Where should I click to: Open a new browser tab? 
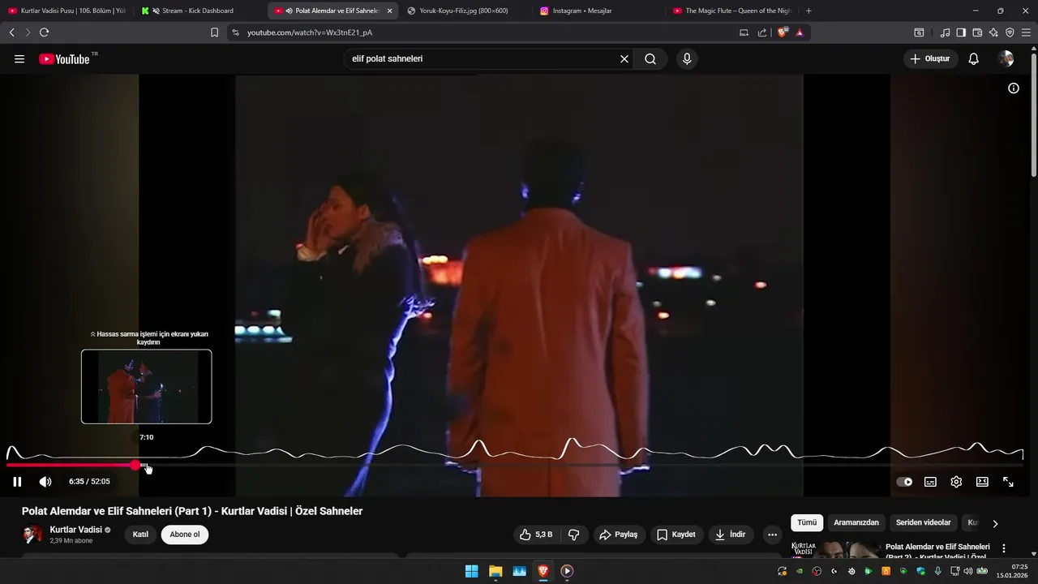point(809,11)
